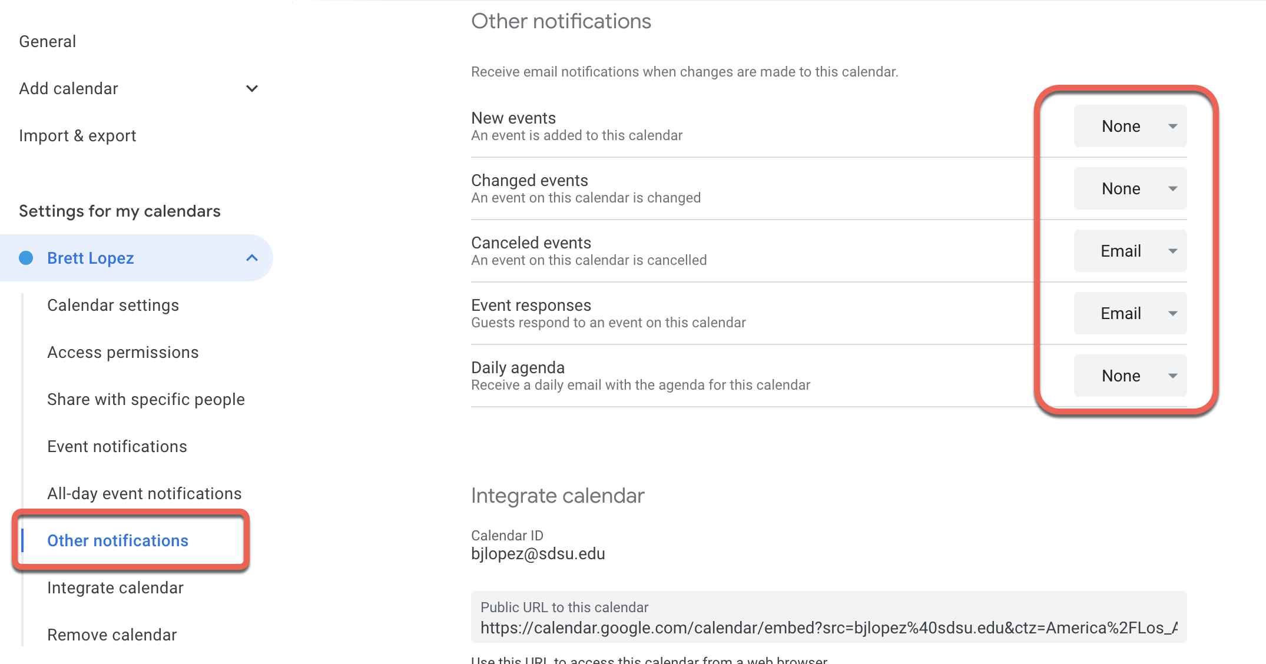Screen dimensions: 1266x664
Task: Select All-day event notifications
Action: click(144, 494)
